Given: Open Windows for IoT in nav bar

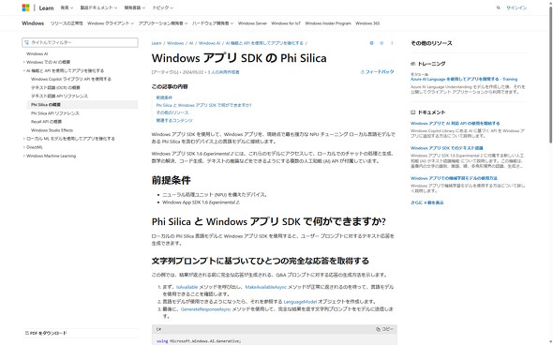Looking at the screenshot, I should [286, 23].
